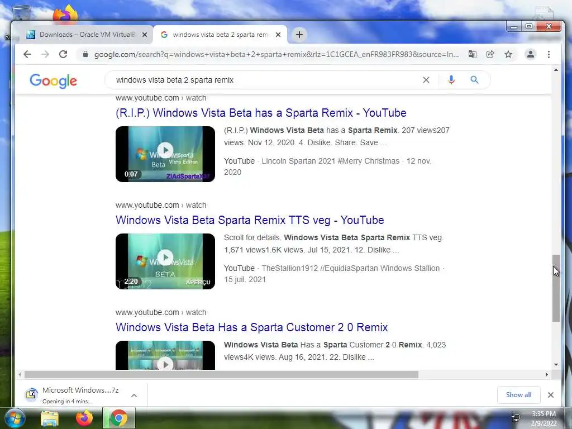Click the www.youtube.com › watch path above the R.I.P. result
572x429 pixels.
tap(161, 98)
